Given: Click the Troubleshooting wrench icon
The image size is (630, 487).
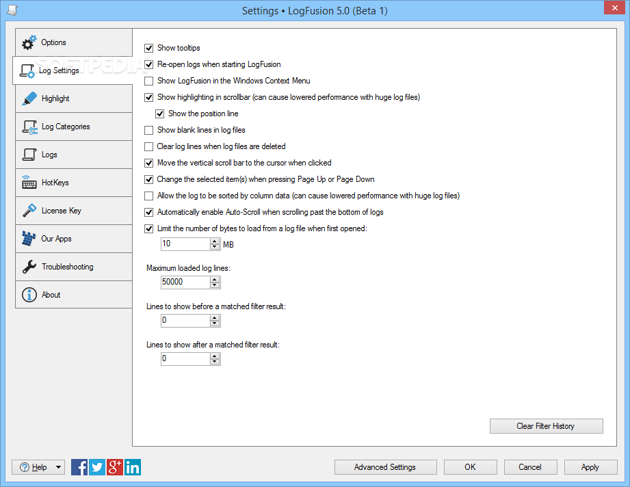Looking at the screenshot, I should (29, 267).
